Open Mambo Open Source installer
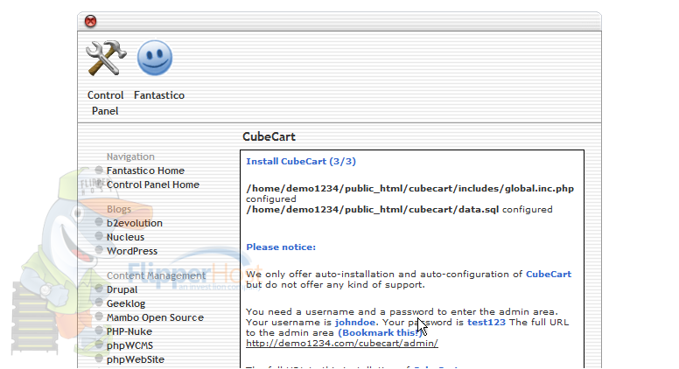Screen dimensions: 679x369 [x=155, y=317]
